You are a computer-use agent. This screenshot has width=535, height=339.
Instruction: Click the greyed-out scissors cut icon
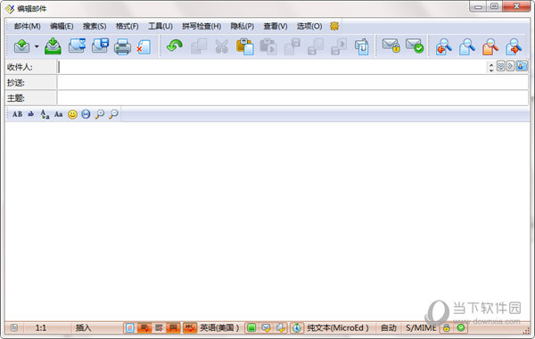[222, 46]
